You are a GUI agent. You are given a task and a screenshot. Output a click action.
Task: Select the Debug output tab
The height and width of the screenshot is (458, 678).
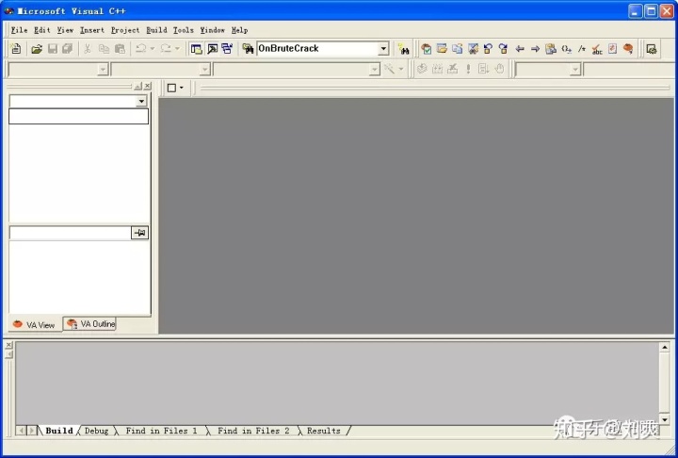click(96, 431)
